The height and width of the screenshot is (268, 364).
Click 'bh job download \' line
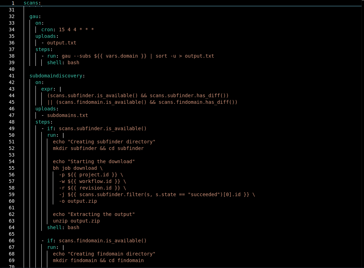click(x=78, y=168)
